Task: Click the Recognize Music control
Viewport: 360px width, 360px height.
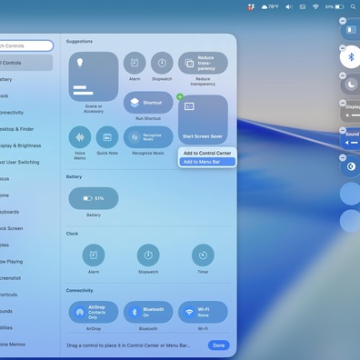Action: (x=148, y=137)
